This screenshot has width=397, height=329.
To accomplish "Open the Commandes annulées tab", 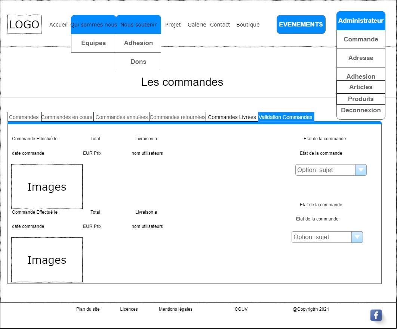I will tap(121, 117).
